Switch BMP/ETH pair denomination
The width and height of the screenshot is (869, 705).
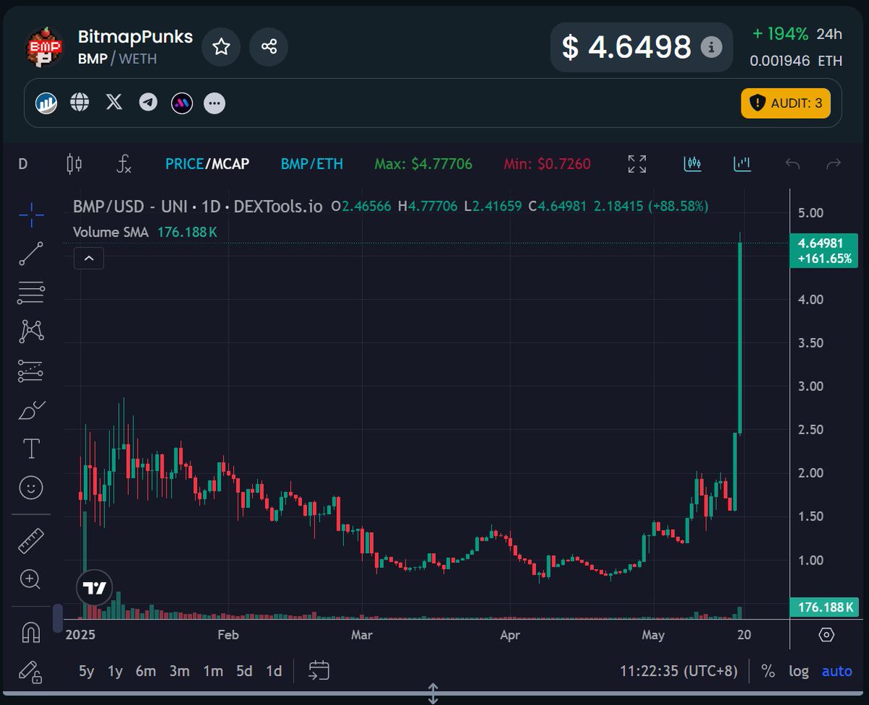click(312, 164)
